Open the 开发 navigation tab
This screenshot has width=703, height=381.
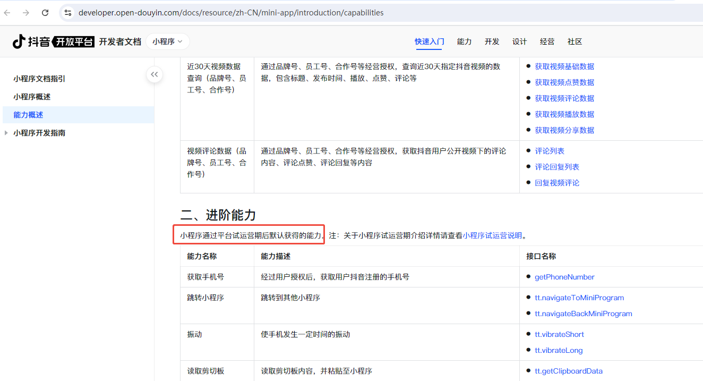point(492,41)
